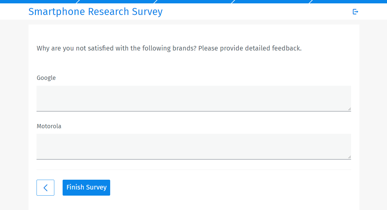Click the back arrow navigation icon
This screenshot has width=387, height=210.
(45, 187)
